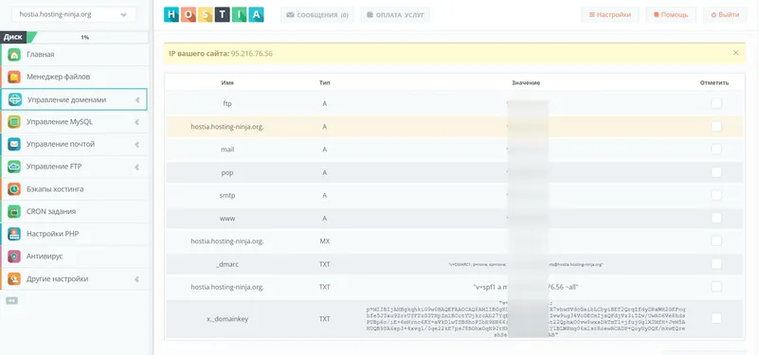758x355 pixels.
Task: Expand Управление FTP submenu arrow
Action: click(x=137, y=168)
